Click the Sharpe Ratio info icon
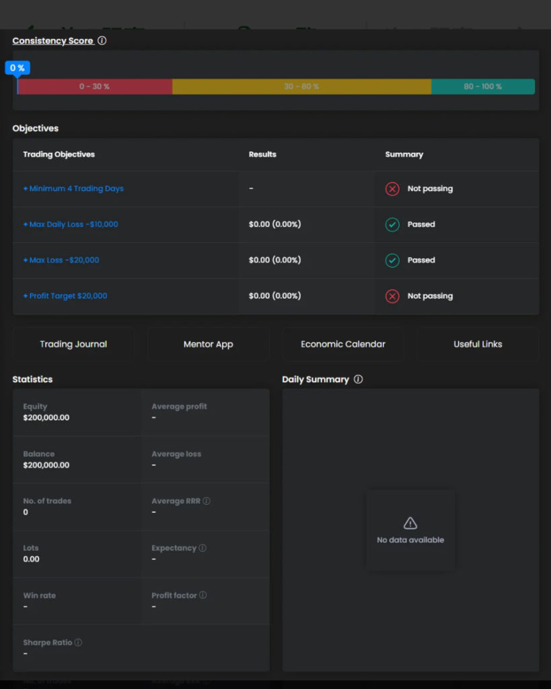551x689 pixels. [x=79, y=643]
